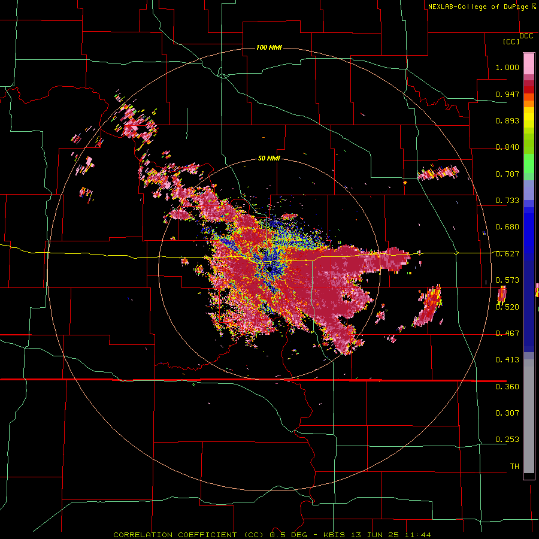Click the 0.573 scale value
Screen dimensions: 539x539
click(x=507, y=280)
